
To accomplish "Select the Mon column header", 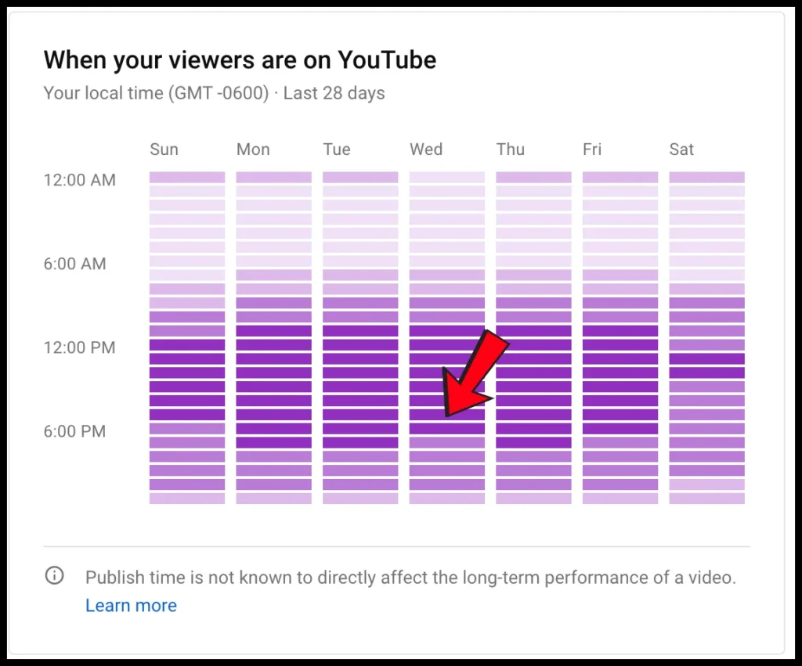I will 253,149.
